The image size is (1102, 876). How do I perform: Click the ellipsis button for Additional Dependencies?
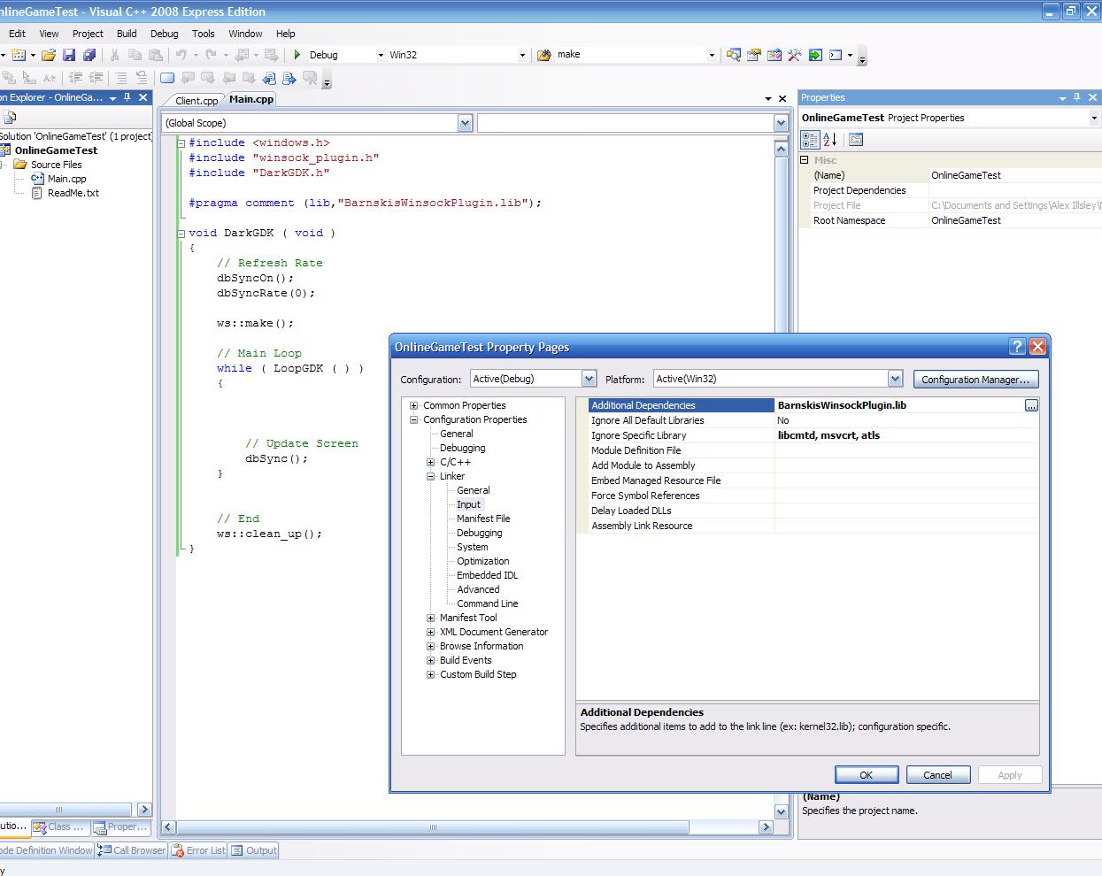click(x=1031, y=405)
